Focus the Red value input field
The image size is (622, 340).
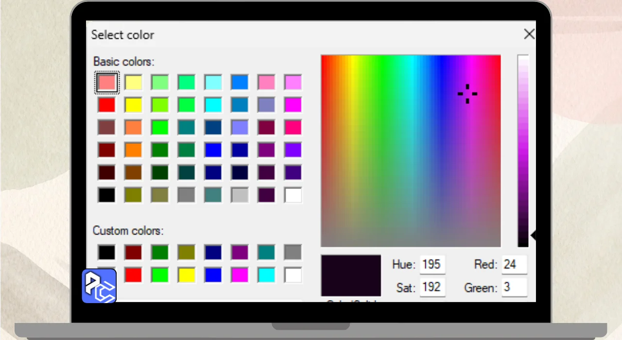[514, 265]
